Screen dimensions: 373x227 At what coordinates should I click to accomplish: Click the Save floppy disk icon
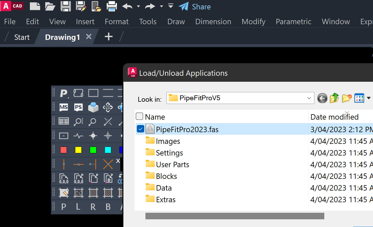[x=66, y=6]
